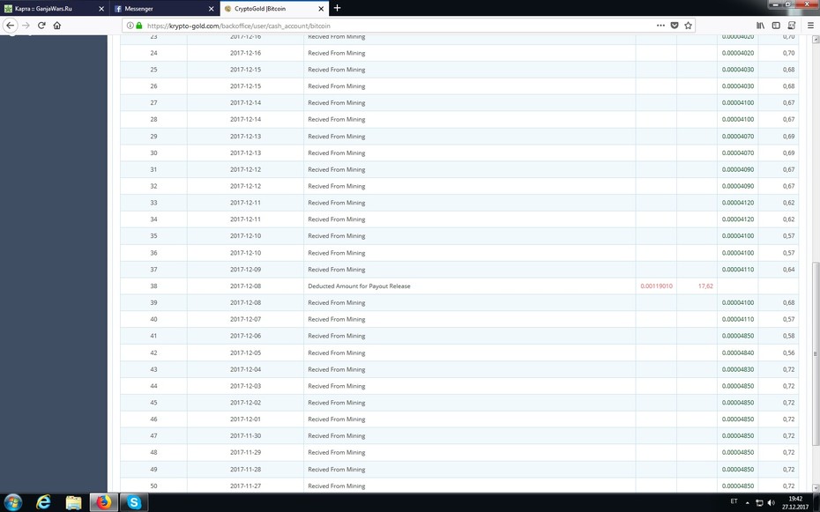This screenshot has width=820, height=512.
Task: Click amount 0.00004840 in row 42
Action: click(x=738, y=352)
